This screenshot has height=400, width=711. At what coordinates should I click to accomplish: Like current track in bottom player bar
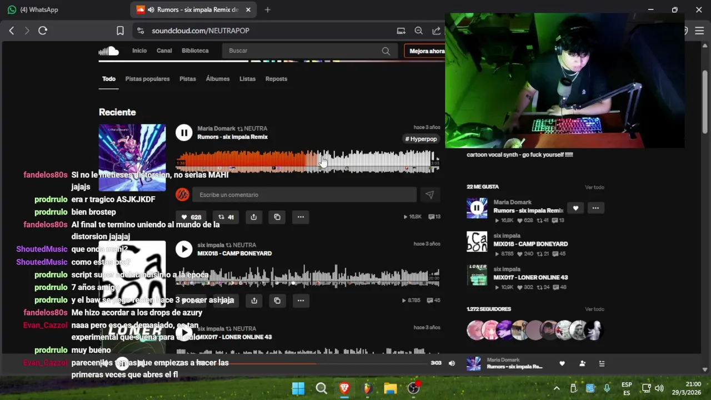point(562,363)
